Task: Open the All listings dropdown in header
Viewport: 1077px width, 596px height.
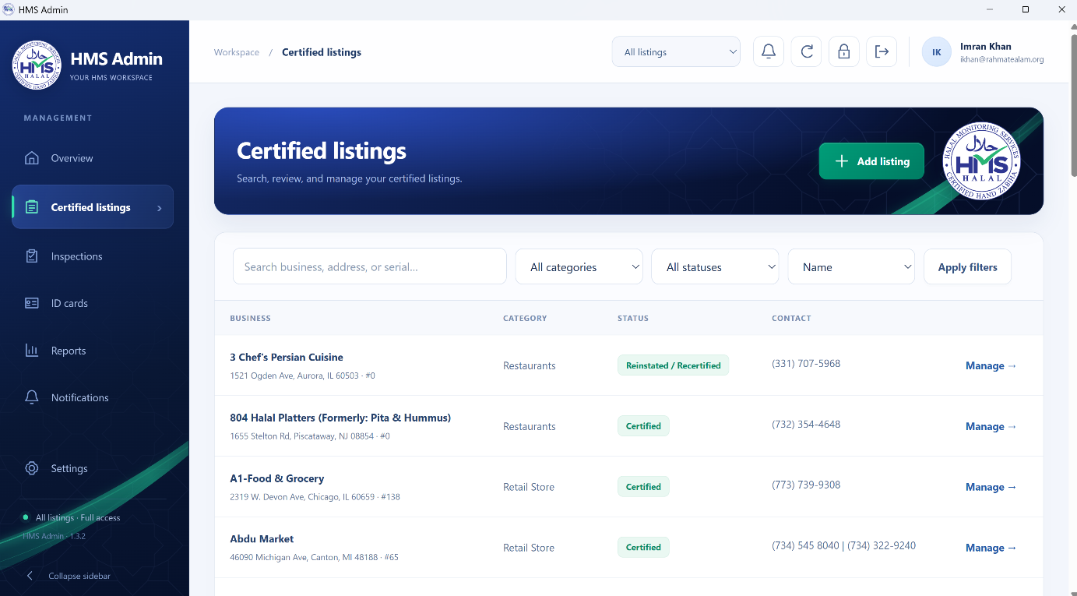Action: [676, 52]
